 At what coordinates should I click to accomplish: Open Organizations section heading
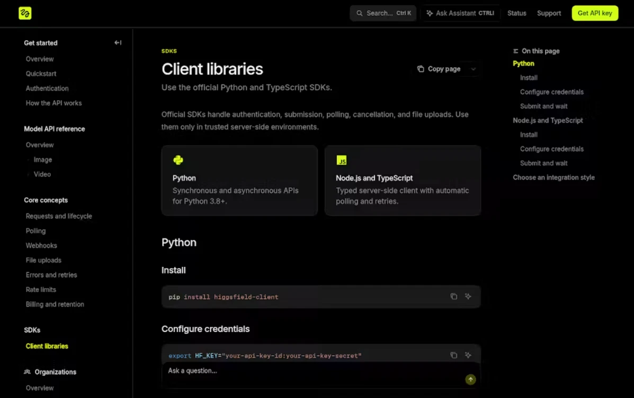click(56, 372)
